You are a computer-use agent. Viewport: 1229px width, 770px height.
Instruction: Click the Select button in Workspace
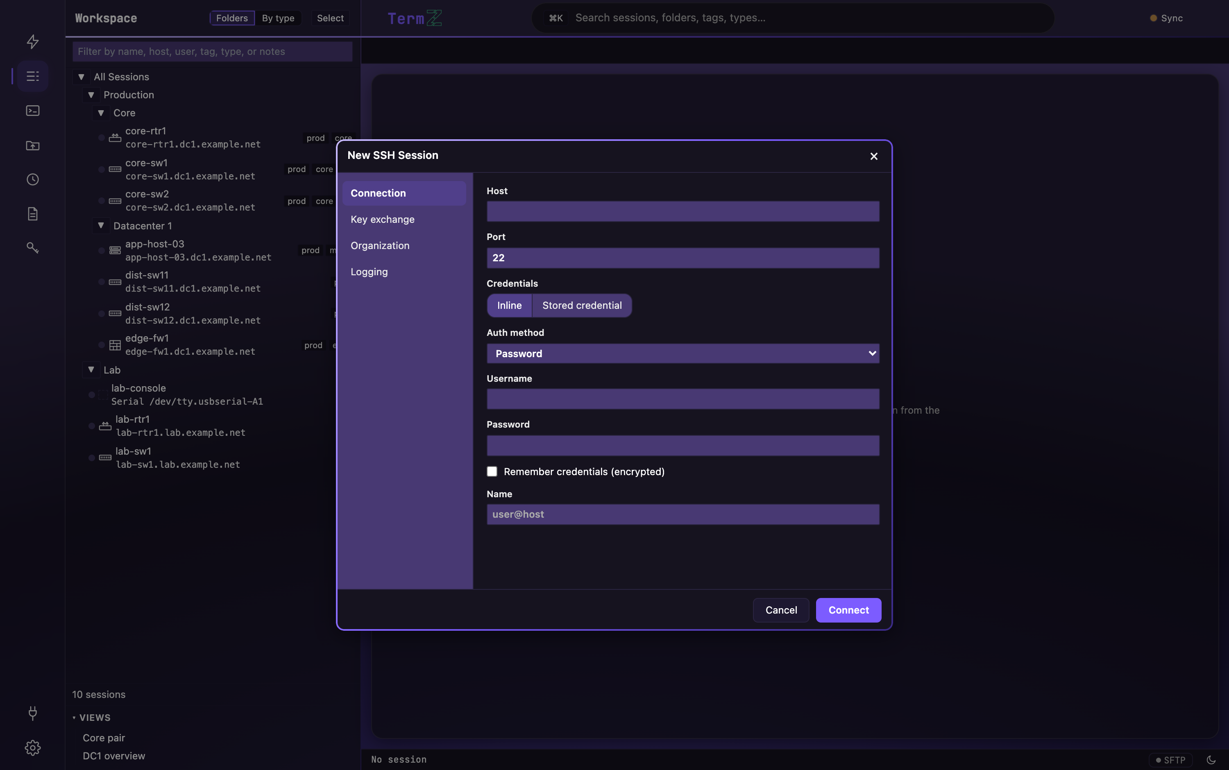[x=330, y=18]
